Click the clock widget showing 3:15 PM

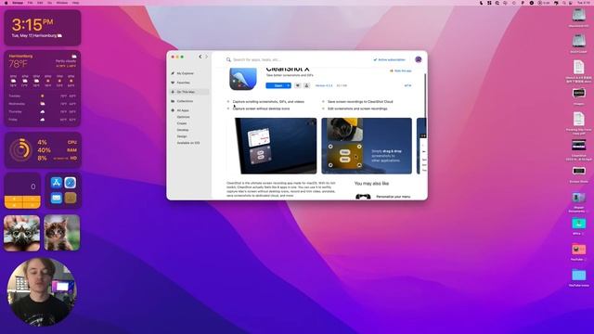[x=43, y=28]
